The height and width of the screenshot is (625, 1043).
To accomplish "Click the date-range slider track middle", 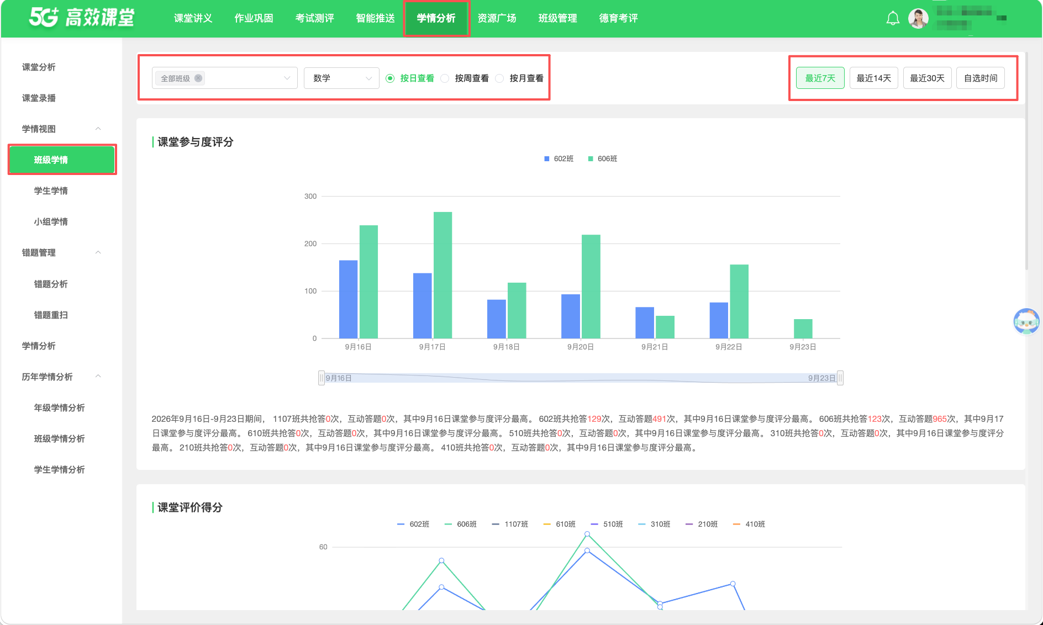I will [x=581, y=378].
